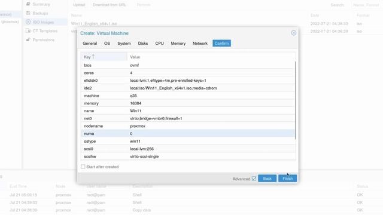
Task: Select the Confirm tab
Action: click(x=221, y=44)
